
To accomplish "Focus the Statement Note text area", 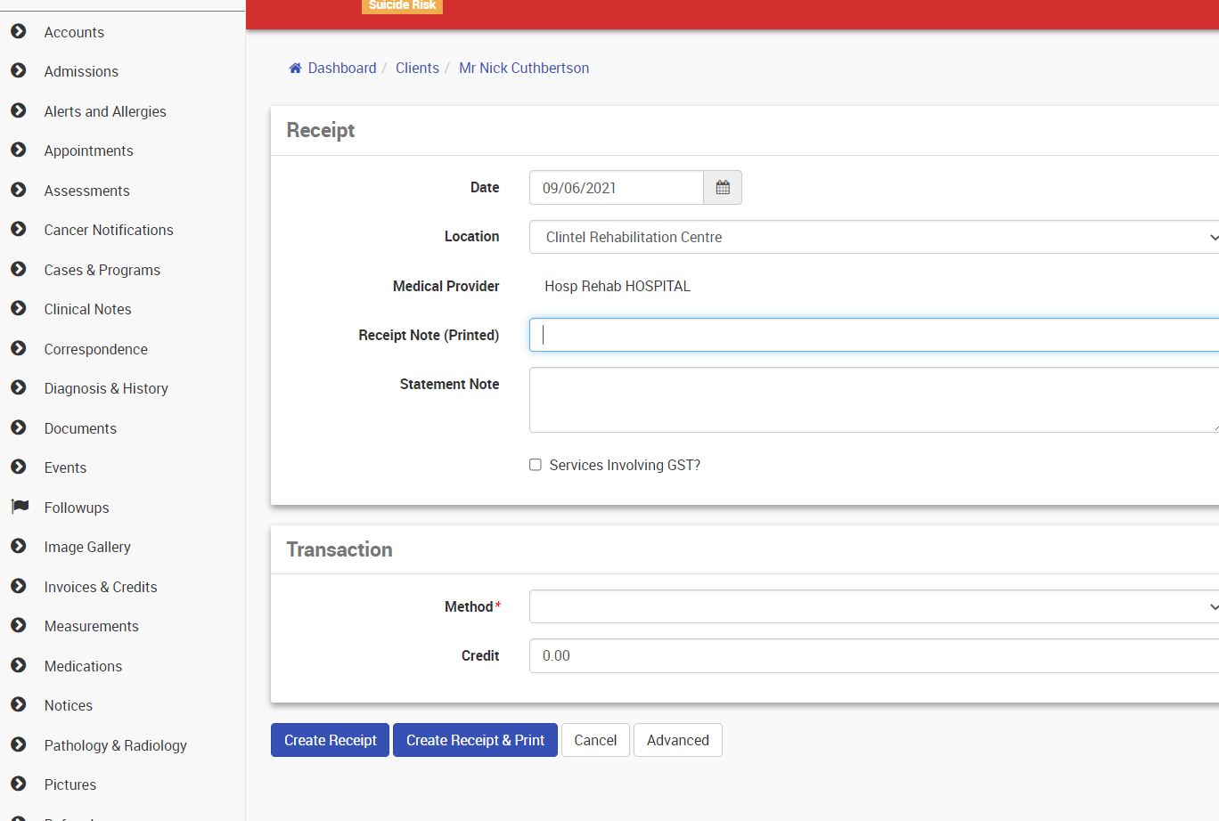I will (x=873, y=400).
